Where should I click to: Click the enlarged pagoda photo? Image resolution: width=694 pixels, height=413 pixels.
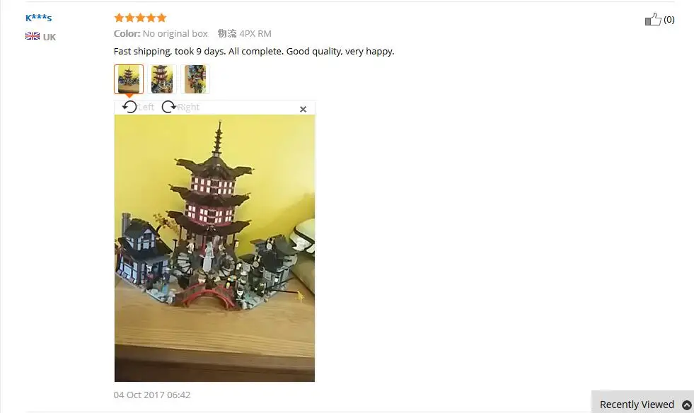click(x=214, y=248)
